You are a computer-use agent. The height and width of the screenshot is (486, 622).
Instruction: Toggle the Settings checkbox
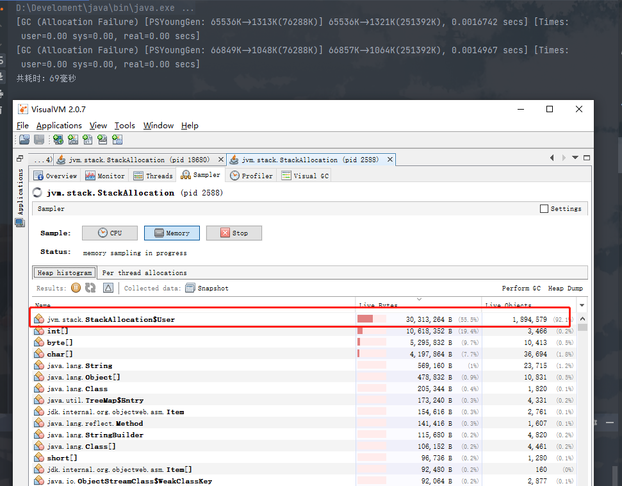click(544, 208)
